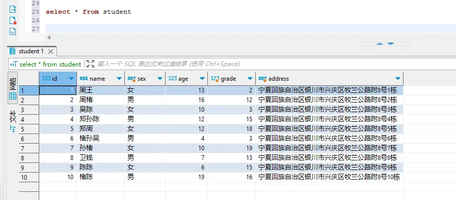Click the export script icon in left gutter
456x200 pixels.
(x=13, y=9)
